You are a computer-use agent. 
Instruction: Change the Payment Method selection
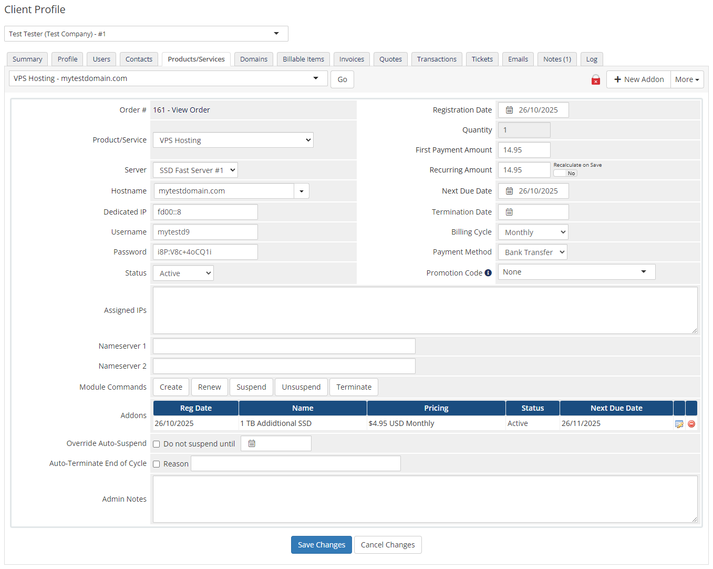(532, 251)
